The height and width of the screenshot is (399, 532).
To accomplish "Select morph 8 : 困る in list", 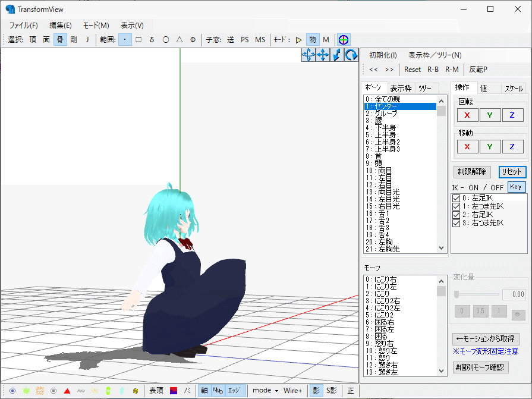I will tap(400, 337).
